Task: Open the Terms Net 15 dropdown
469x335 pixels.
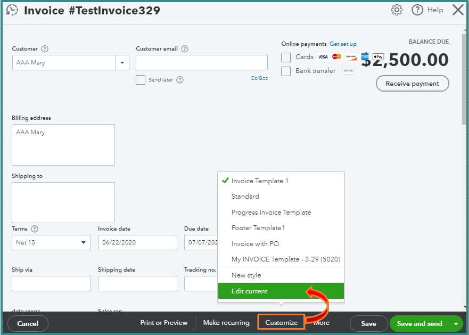Action: [x=51, y=243]
